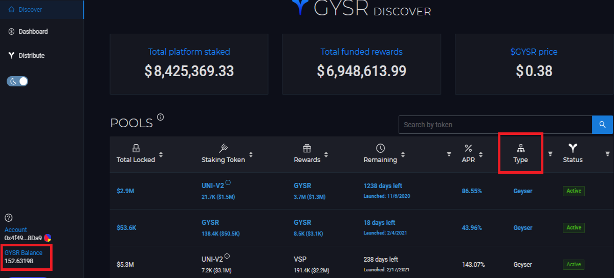The height and width of the screenshot is (278, 614).
Task: Sort pools by Staking Token
Action: pos(251,154)
